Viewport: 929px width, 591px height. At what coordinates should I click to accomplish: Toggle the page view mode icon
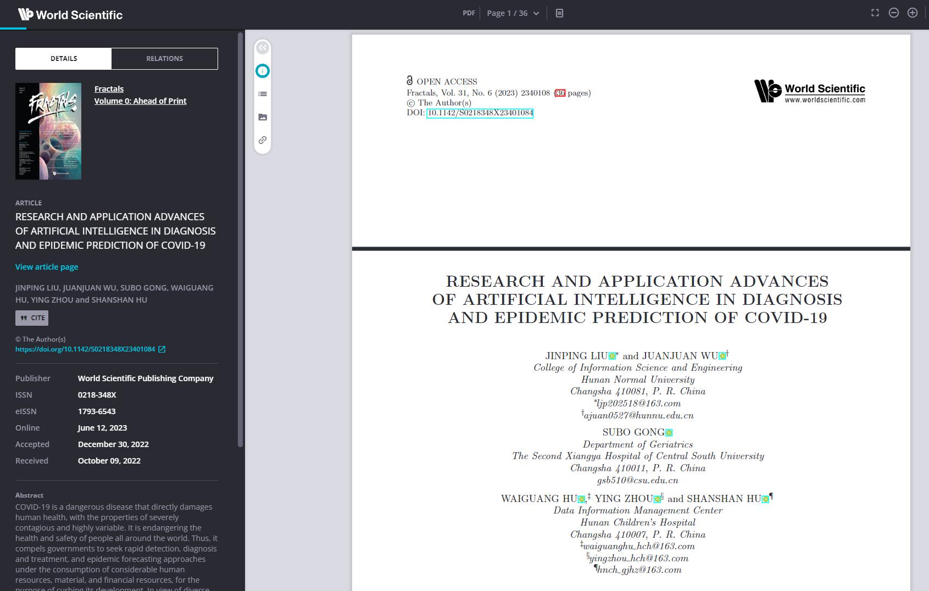(x=559, y=13)
